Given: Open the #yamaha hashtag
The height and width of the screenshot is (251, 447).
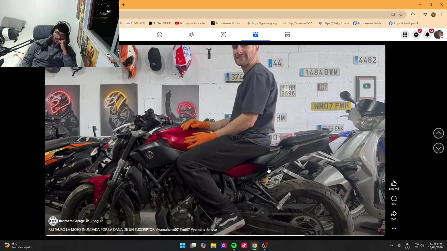Looking at the screenshot, I should coord(198,230).
